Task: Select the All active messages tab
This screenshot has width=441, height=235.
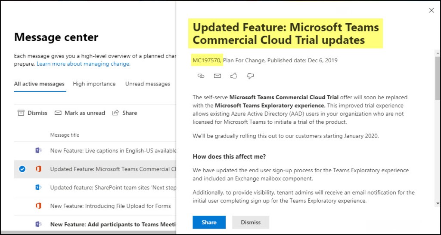Action: pyautogui.click(x=39, y=84)
